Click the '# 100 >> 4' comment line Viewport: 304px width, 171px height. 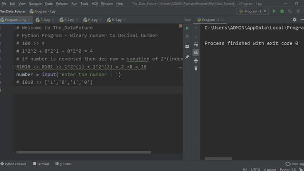click(x=30, y=43)
